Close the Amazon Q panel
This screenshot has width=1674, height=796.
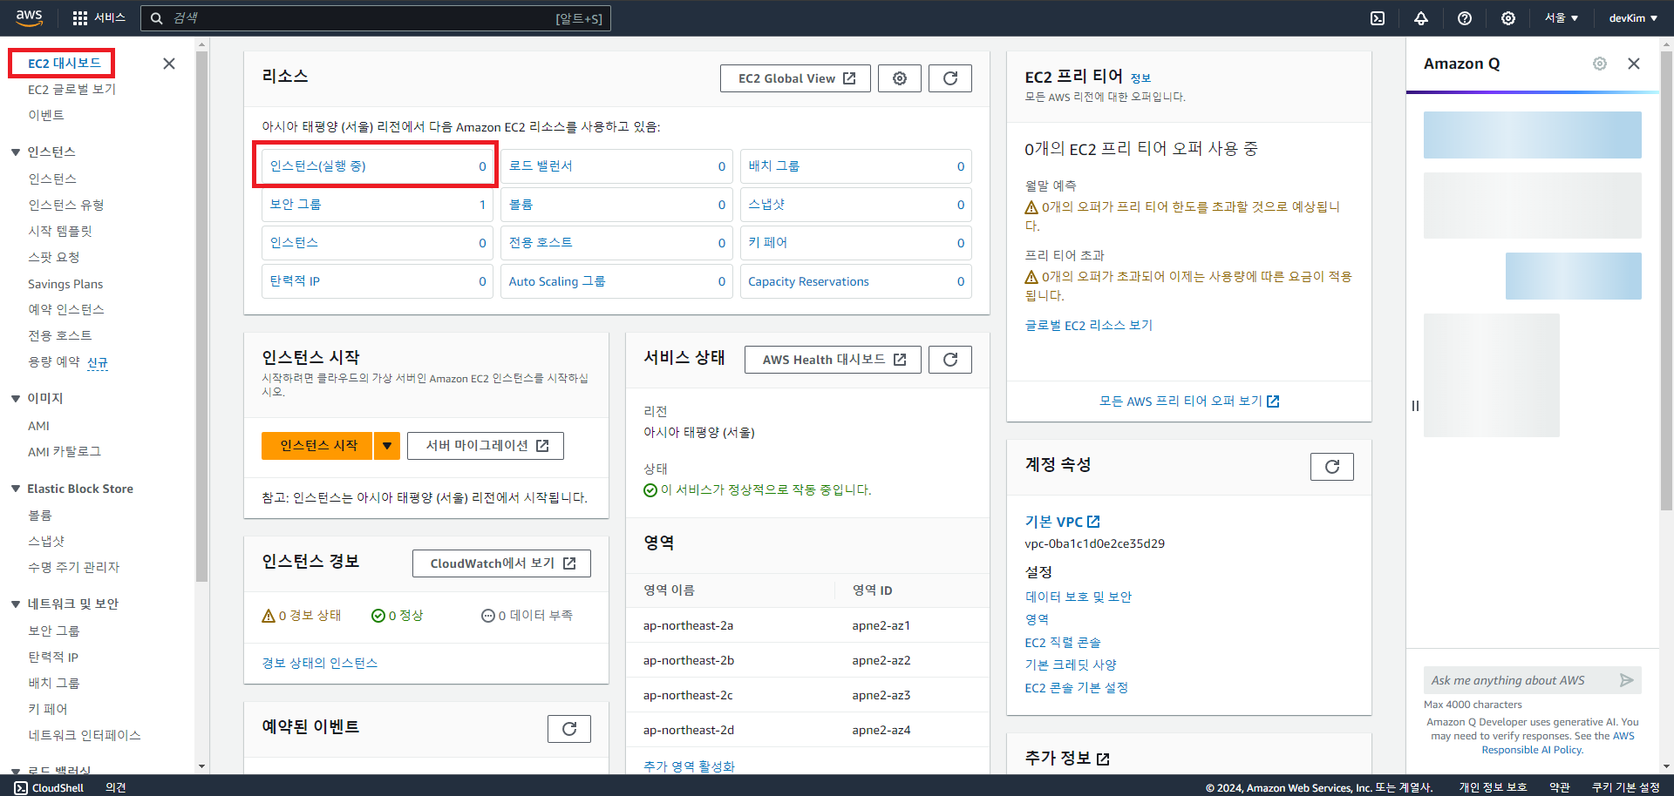(1634, 64)
